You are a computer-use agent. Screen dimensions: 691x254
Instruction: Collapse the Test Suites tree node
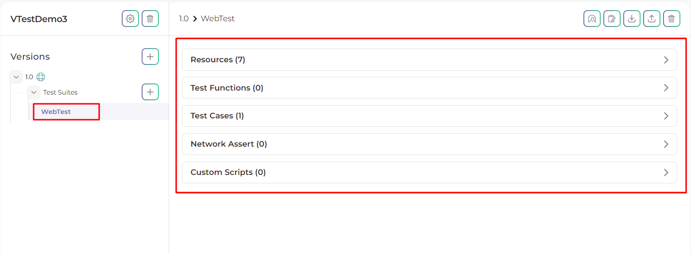[x=34, y=92]
